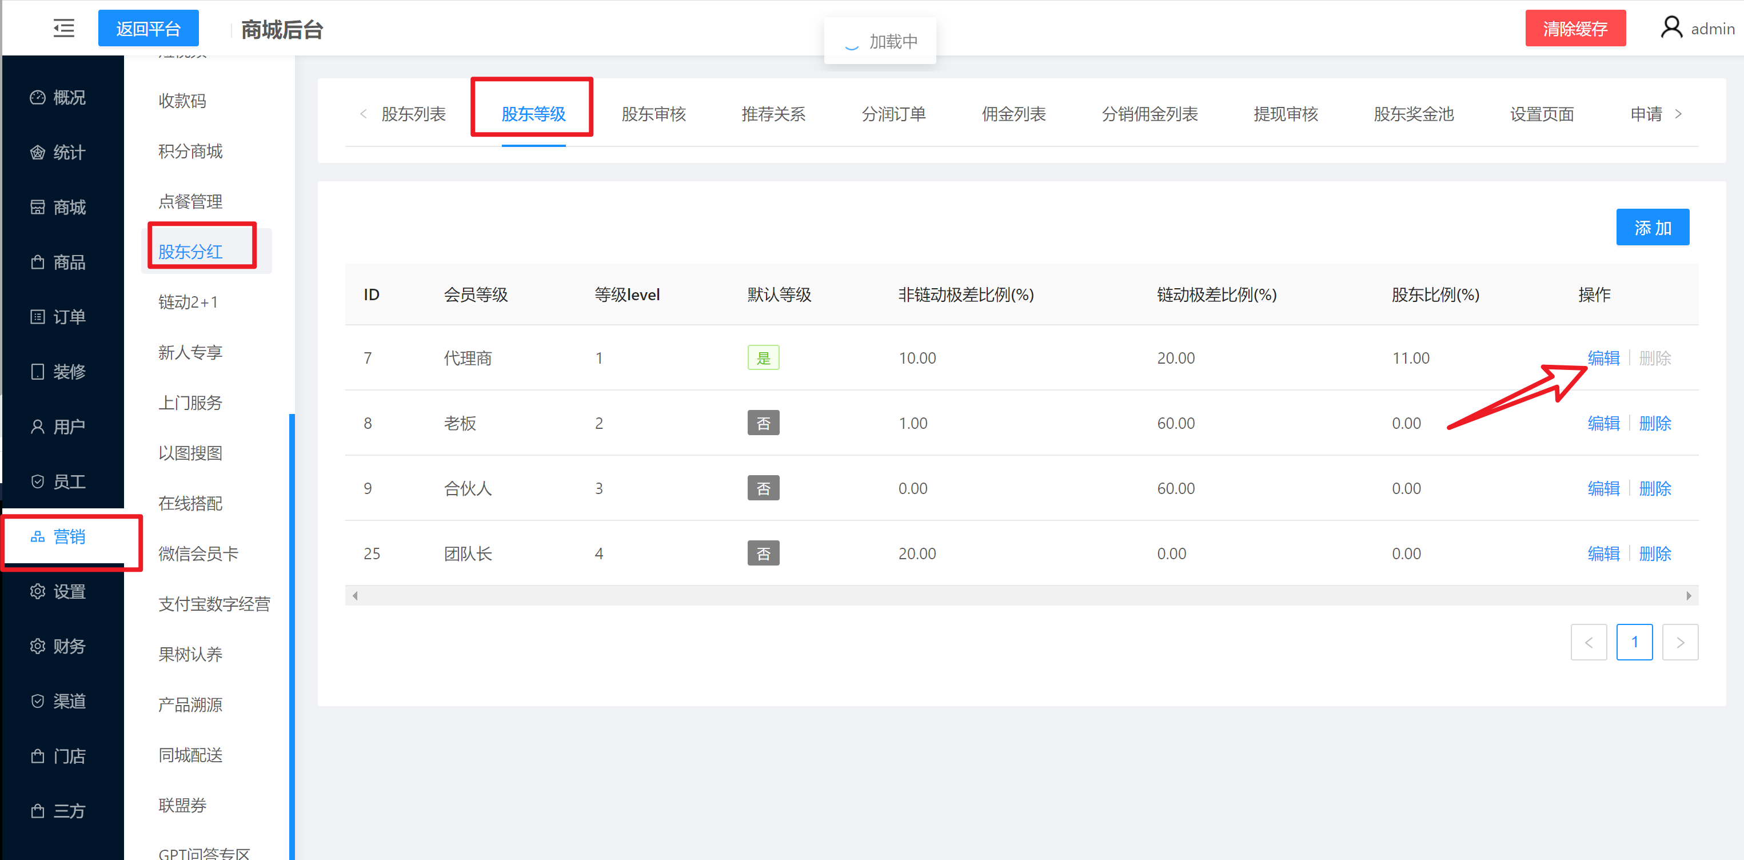The height and width of the screenshot is (860, 1744).
Task: Click the admin user avatar icon
Action: [x=1671, y=28]
